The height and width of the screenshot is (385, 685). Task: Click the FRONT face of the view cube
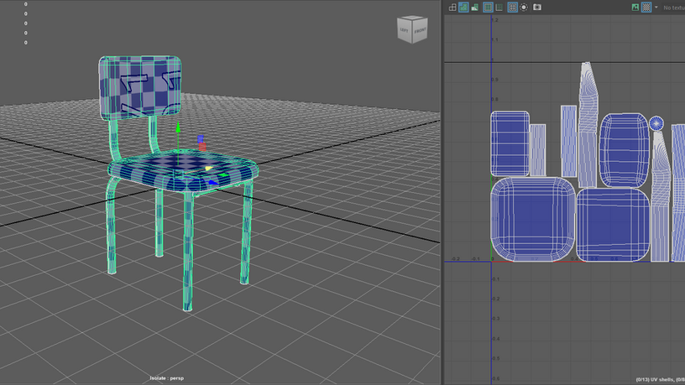[x=420, y=31]
